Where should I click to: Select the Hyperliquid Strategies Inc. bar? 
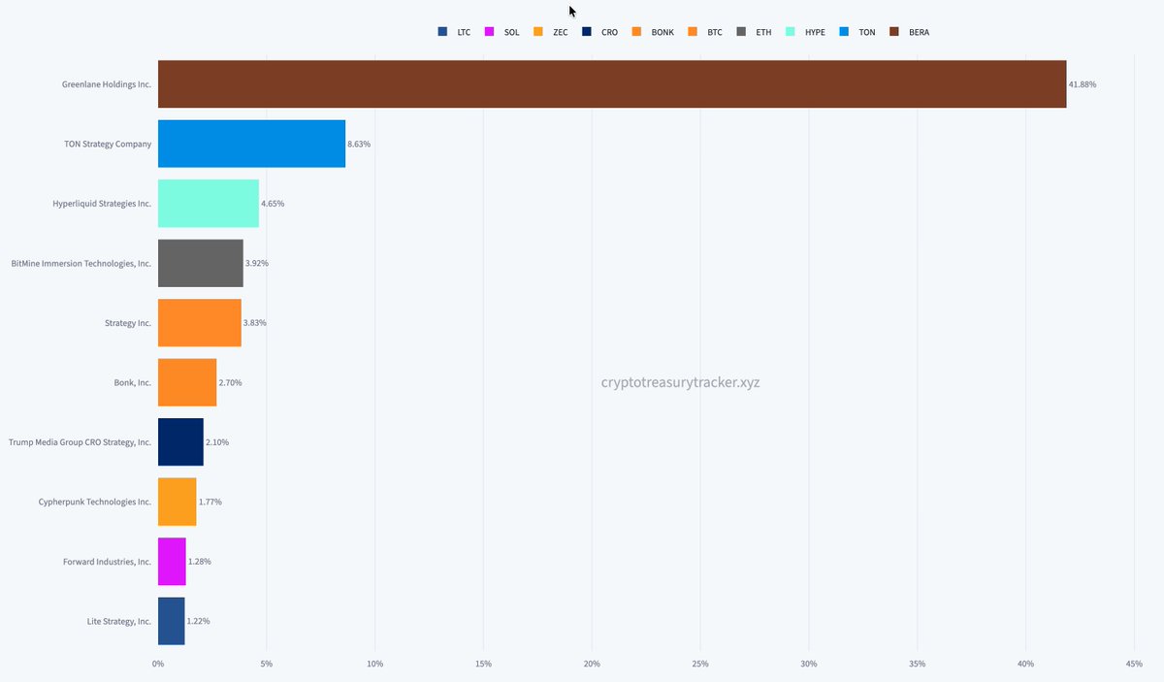tap(207, 204)
